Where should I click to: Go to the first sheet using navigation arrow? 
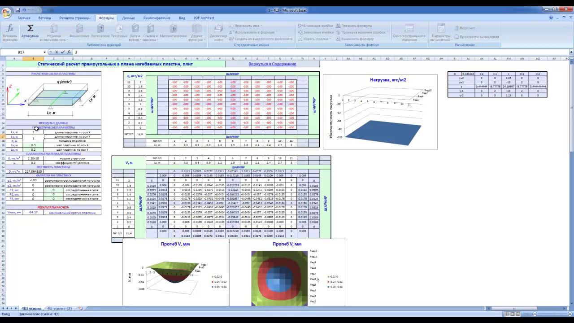pos(3,309)
